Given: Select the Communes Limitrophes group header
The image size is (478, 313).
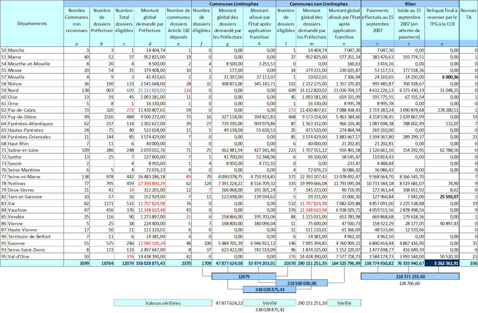Looking at the screenshot, I should tap(233, 4).
